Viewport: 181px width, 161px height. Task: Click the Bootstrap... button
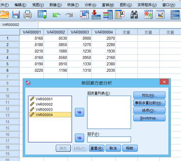(x=149, y=118)
